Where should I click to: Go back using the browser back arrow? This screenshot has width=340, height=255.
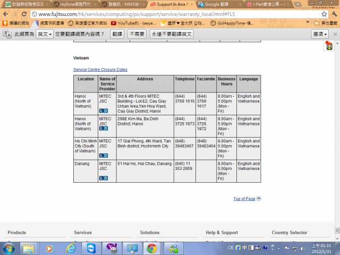pyautogui.click(x=6, y=14)
